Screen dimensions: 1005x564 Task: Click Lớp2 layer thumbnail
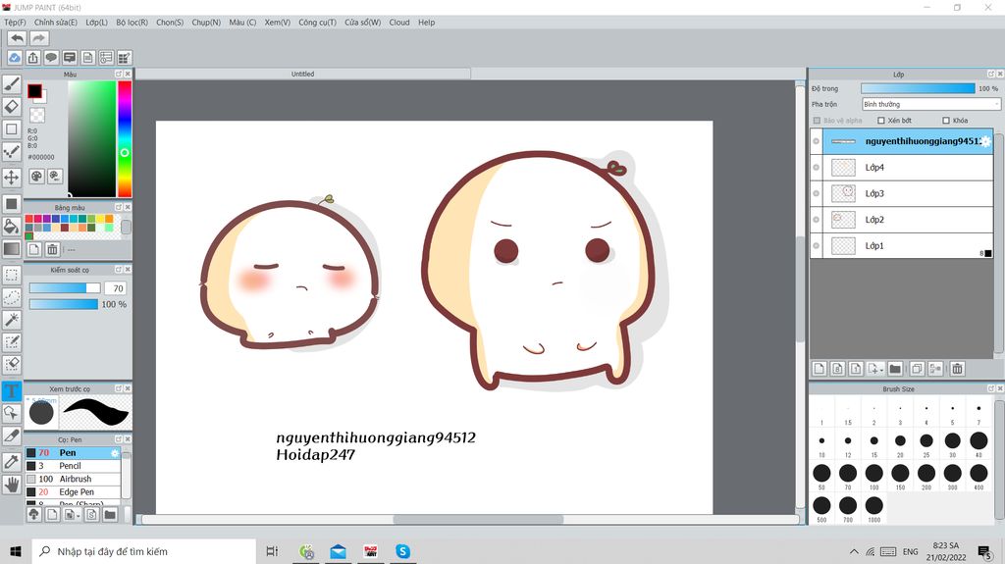(843, 220)
